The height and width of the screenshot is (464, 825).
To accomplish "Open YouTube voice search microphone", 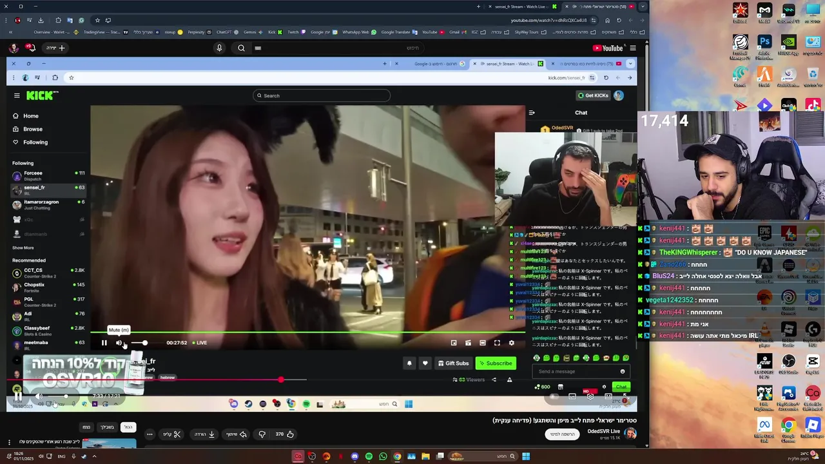I will pos(219,48).
